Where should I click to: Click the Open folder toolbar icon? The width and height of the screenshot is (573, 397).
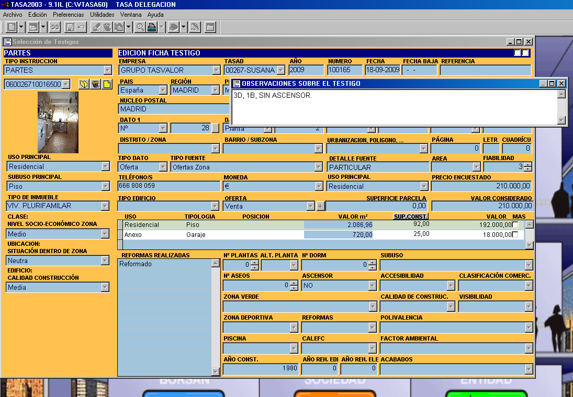click(x=33, y=27)
